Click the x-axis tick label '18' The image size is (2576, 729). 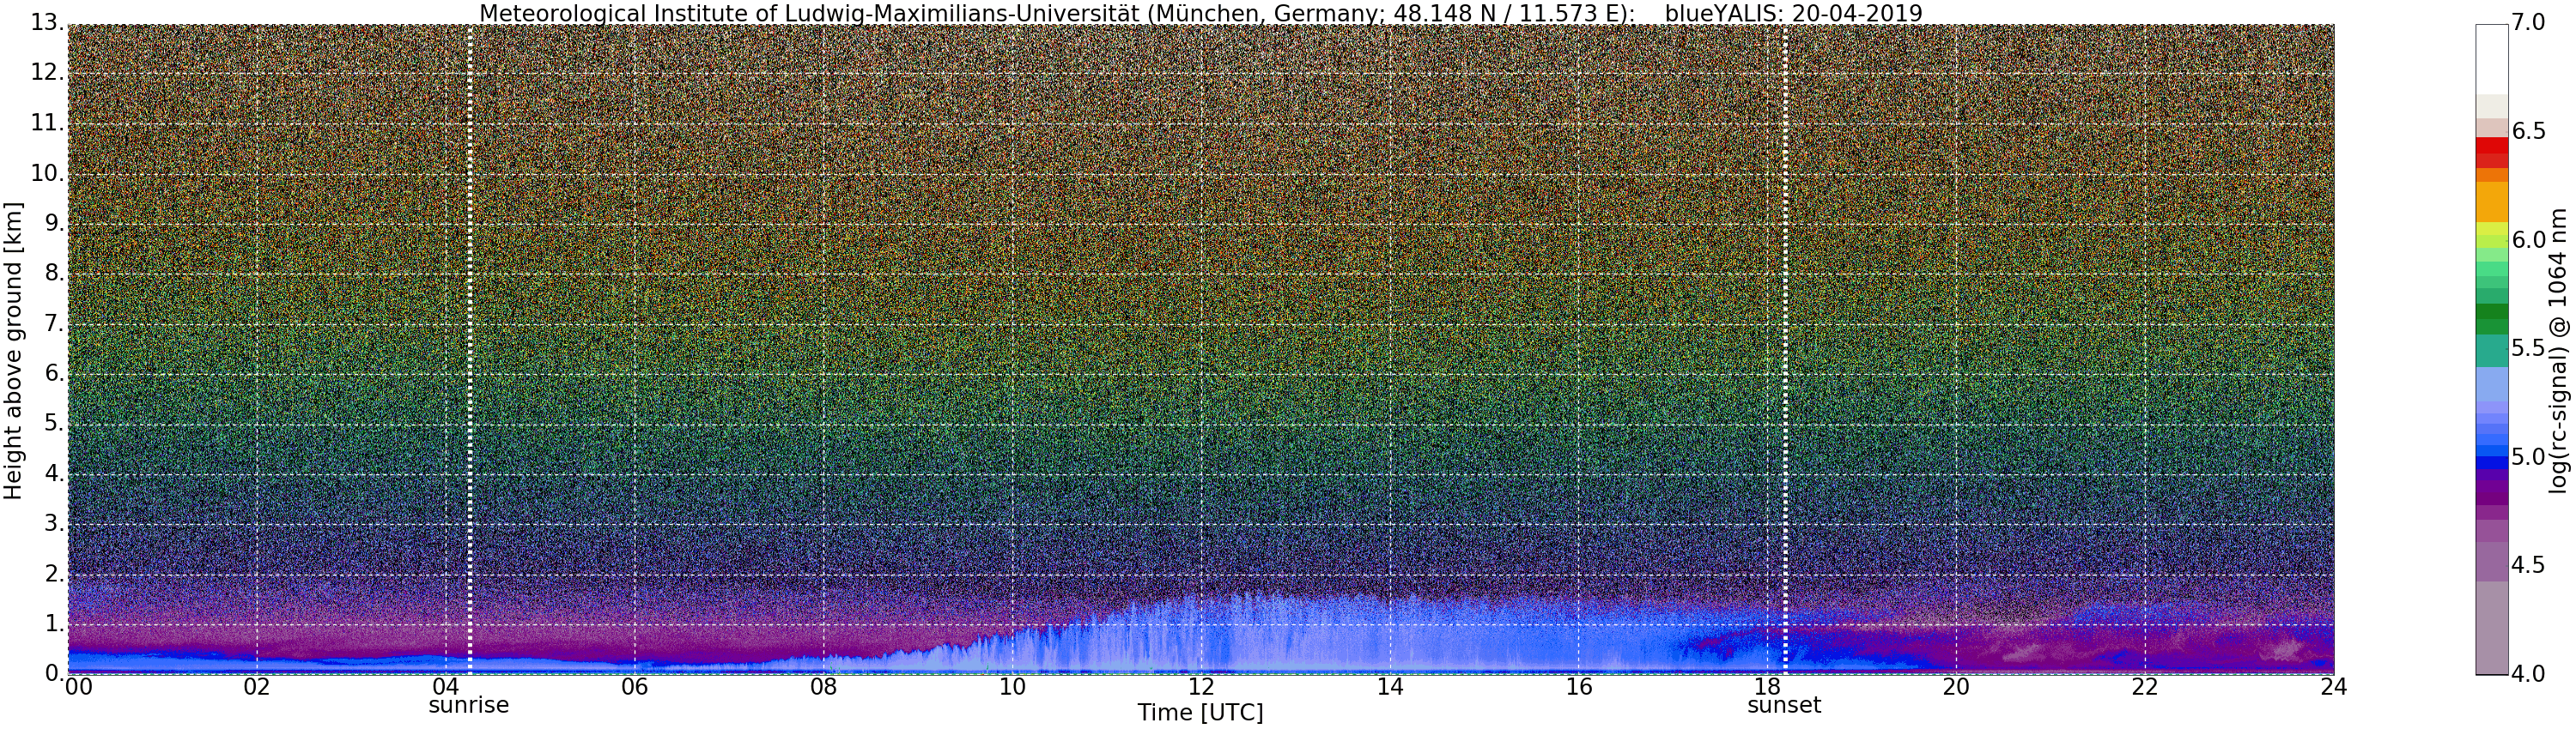click(1767, 686)
